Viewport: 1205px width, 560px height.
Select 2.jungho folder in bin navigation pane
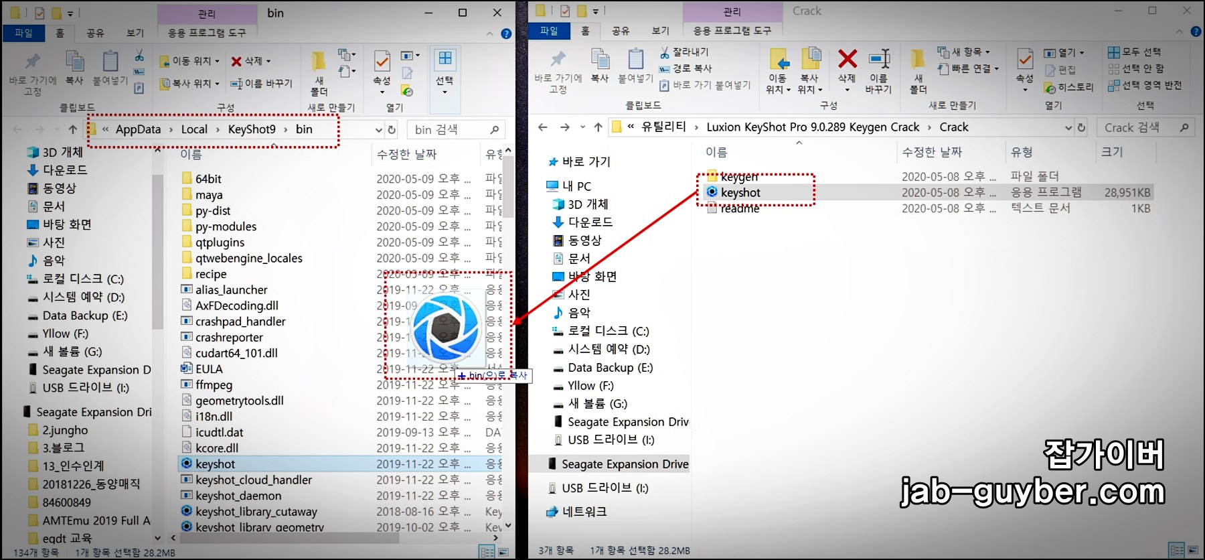(x=65, y=430)
